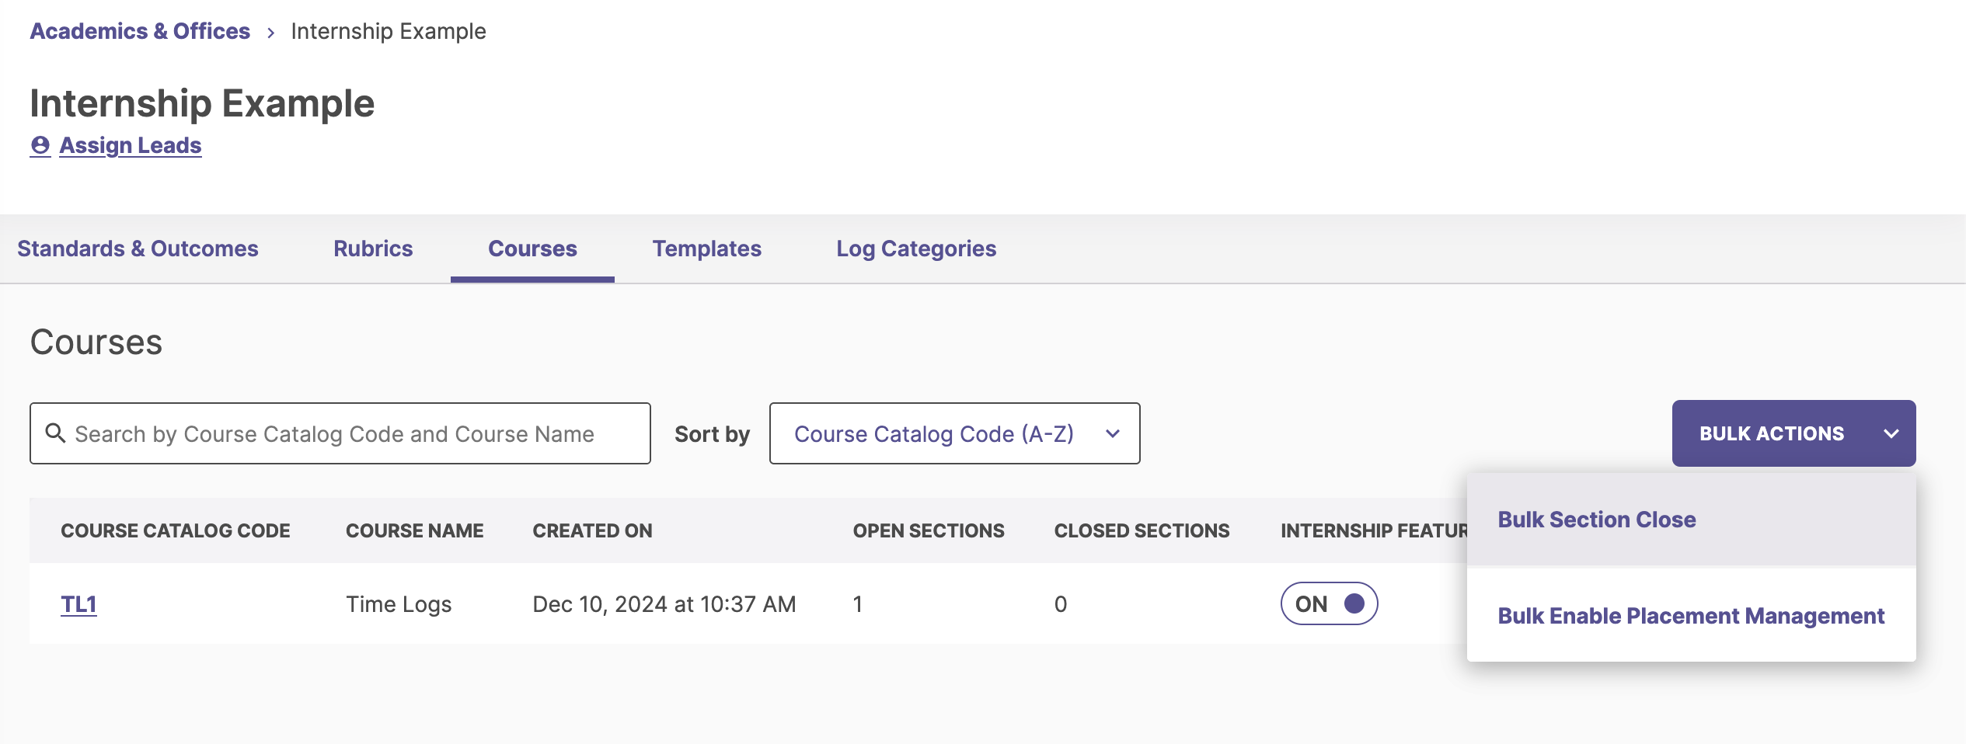Viewport: 1966px width, 744px height.
Task: Click the magnifier icon in the search box
Action: coord(55,433)
